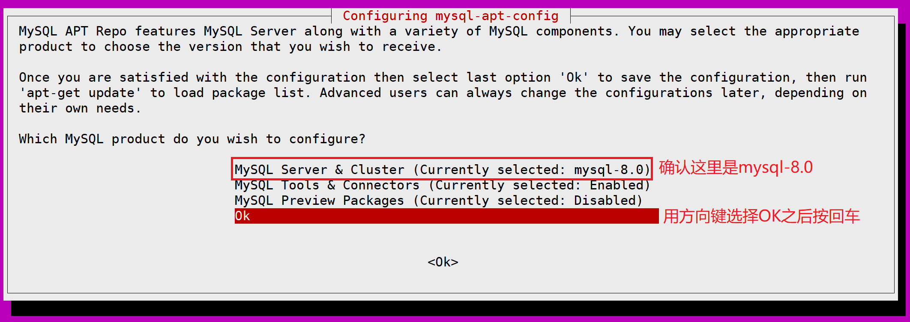910x322 pixels.
Task: Click the Configuring mysql-apt-config dialog title
Action: 451,16
